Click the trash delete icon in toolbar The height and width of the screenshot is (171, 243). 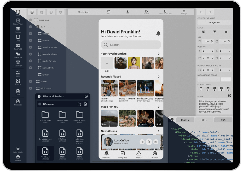60,12
